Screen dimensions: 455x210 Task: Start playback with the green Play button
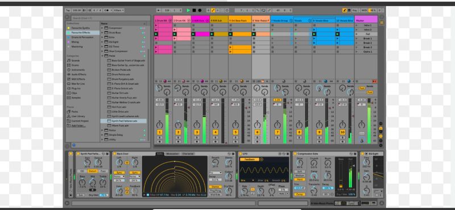click(x=188, y=10)
